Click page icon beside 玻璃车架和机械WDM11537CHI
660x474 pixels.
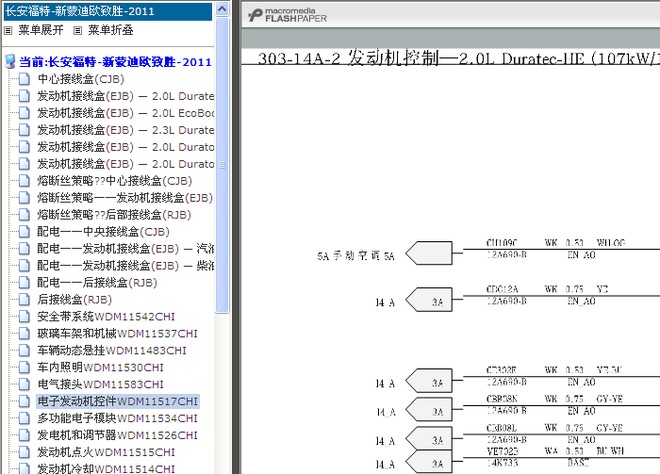coord(25,334)
